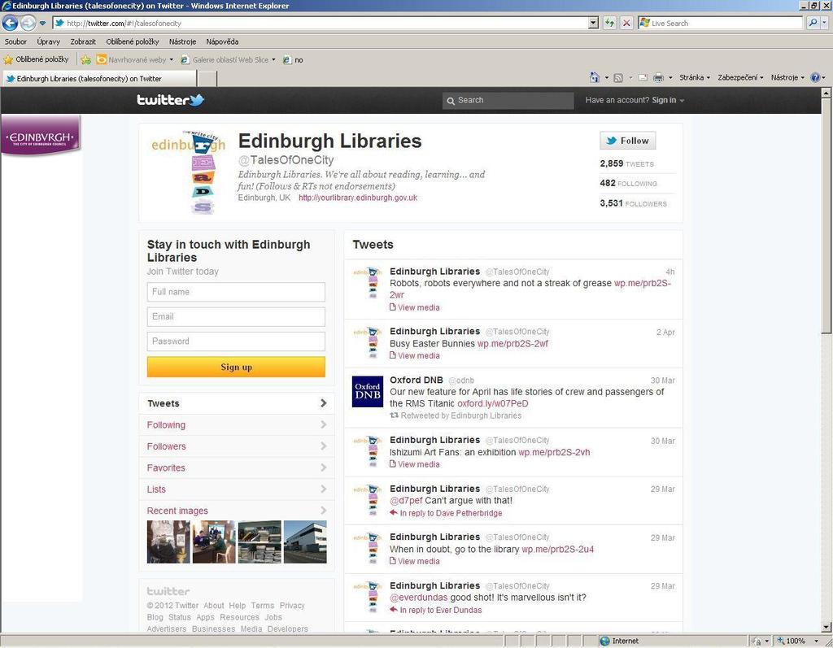
Task: Open the Sign in dropdown
Action: (x=668, y=100)
